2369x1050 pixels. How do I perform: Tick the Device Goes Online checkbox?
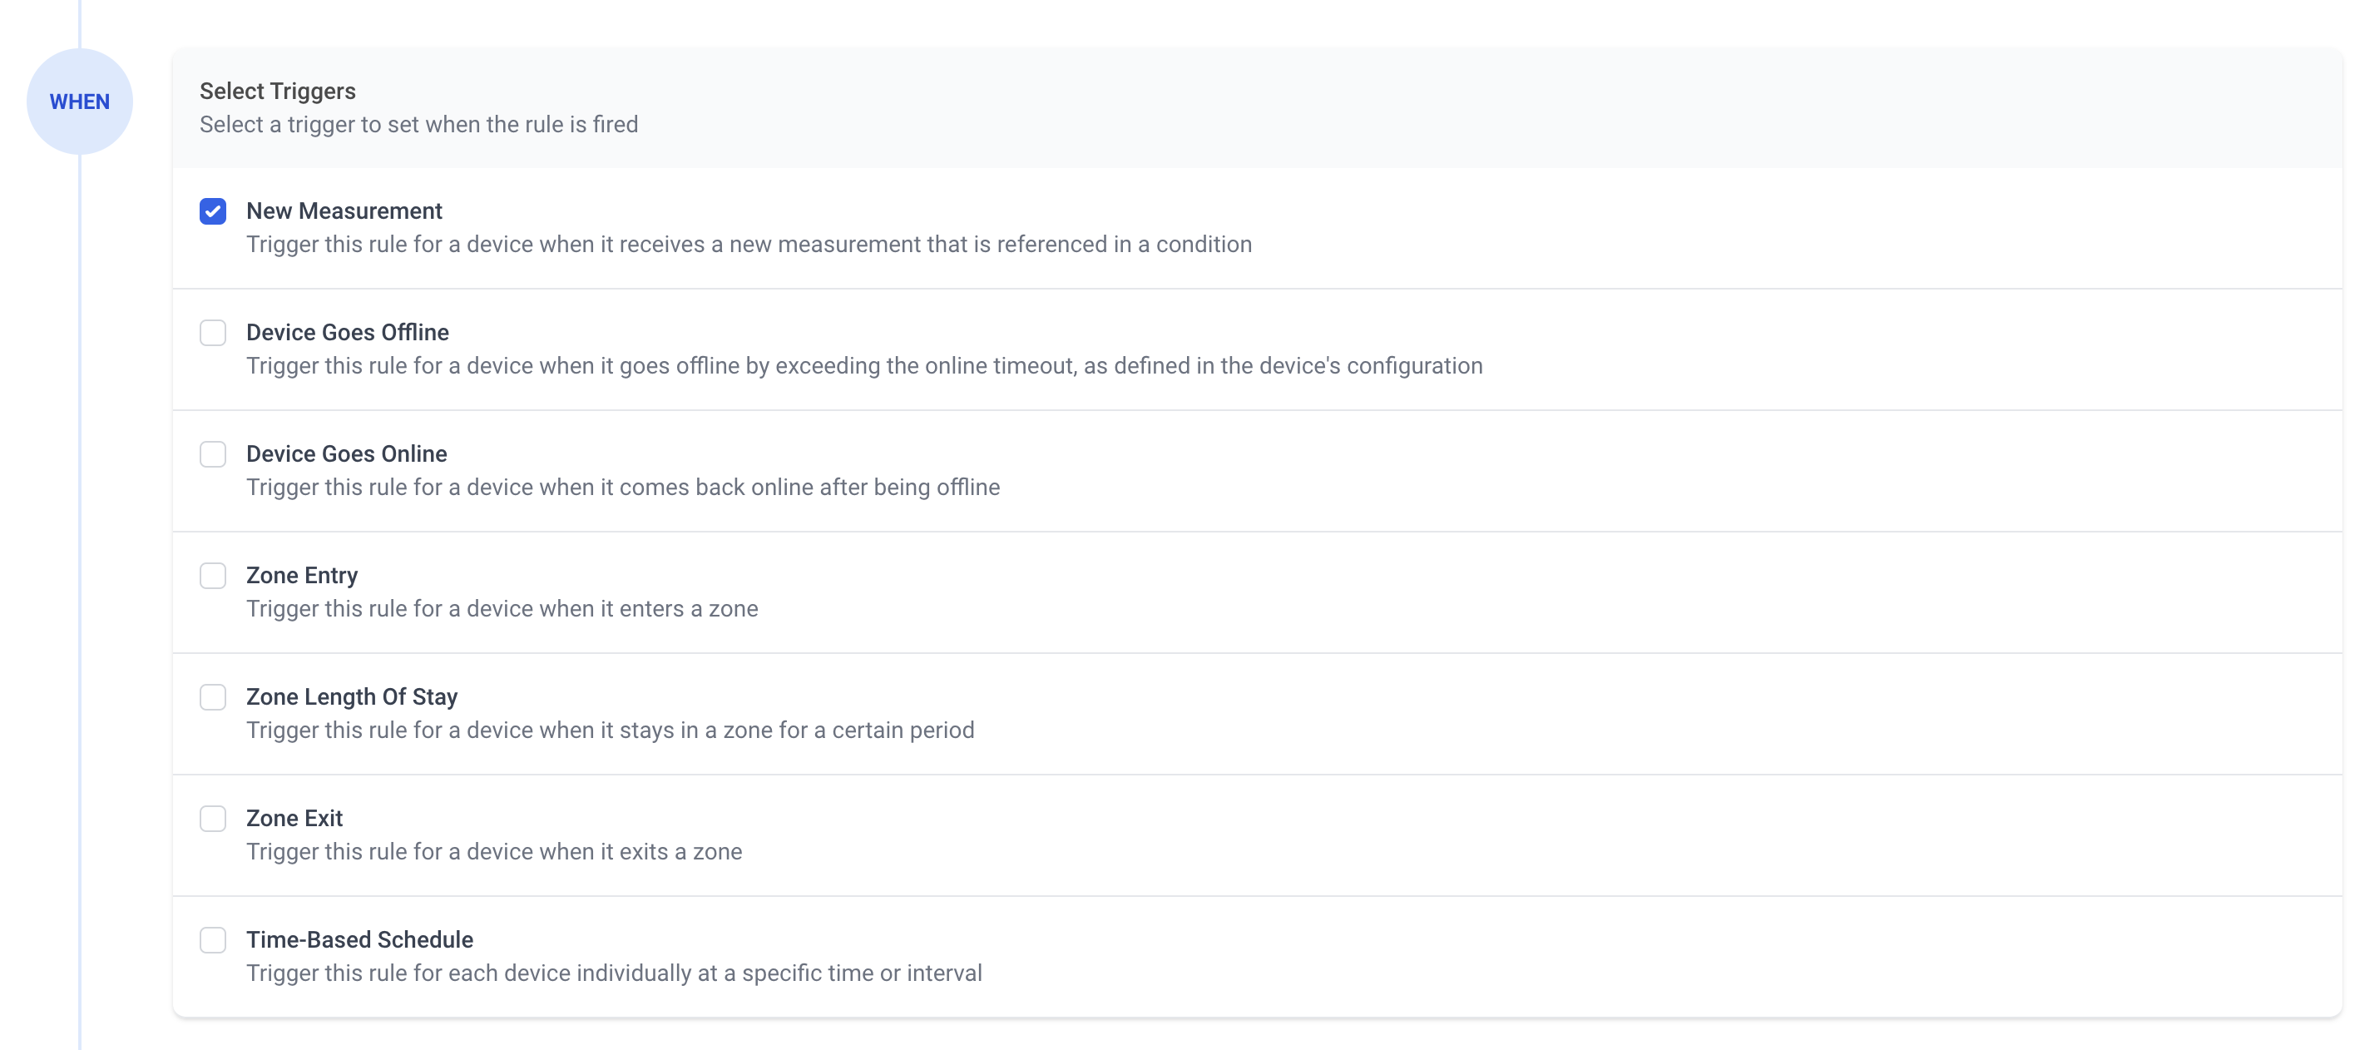click(212, 454)
